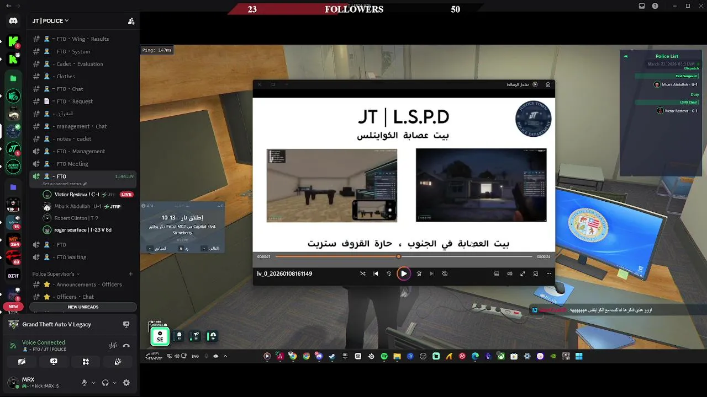The image size is (707, 397).
Task: Toggle camera on in voice panel
Action: [x=22, y=362]
